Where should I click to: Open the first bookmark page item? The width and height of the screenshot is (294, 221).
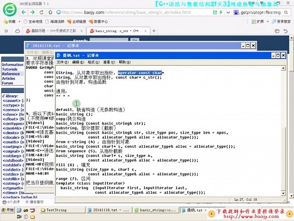(x=33, y=22)
